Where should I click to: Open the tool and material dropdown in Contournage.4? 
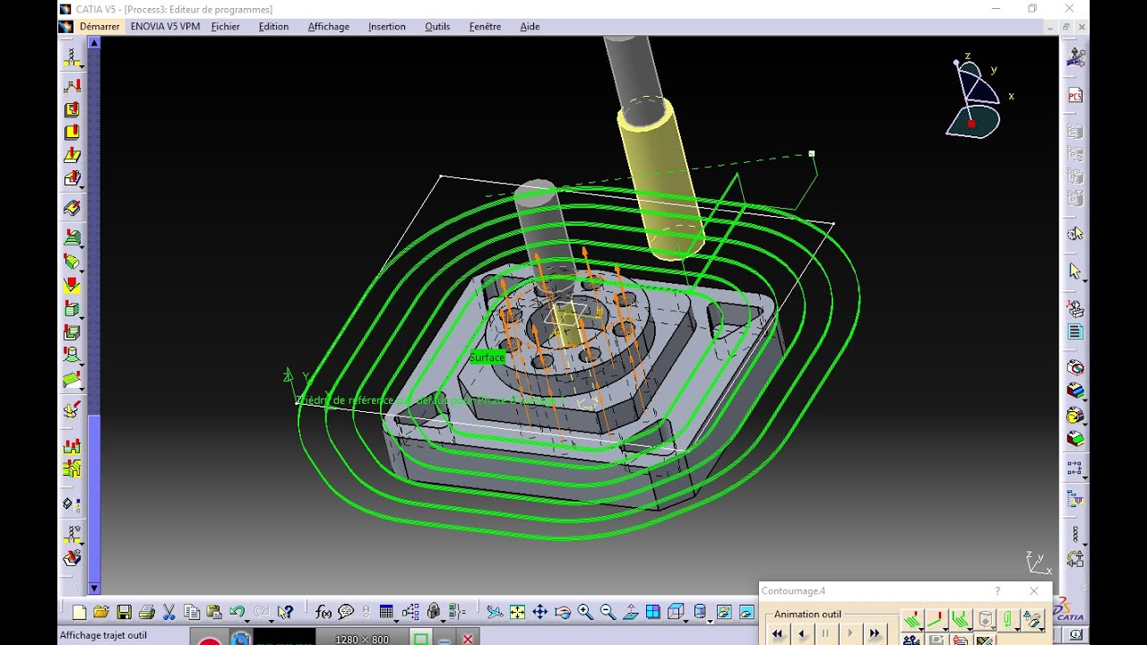click(1033, 620)
